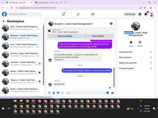Click Benjamin's listing thumbnail in right panel
Image resolution: width=158 pixels, height=118 pixels.
coord(136,26)
